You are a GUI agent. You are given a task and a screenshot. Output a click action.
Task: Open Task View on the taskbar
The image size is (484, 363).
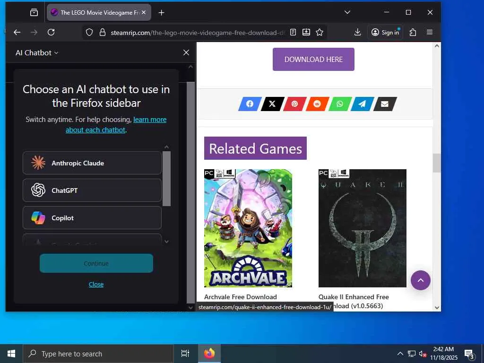click(x=185, y=354)
